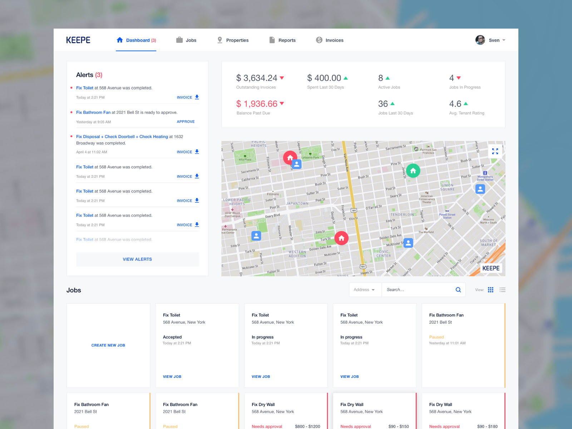The width and height of the screenshot is (572, 429).
Task: Download invoice icon for April 4 alert
Action: tap(197, 152)
